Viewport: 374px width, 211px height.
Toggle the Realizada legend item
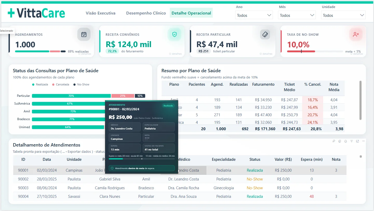(x=40, y=84)
